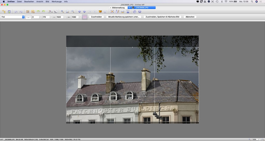Open the text/draw edit tool

coord(117,12)
